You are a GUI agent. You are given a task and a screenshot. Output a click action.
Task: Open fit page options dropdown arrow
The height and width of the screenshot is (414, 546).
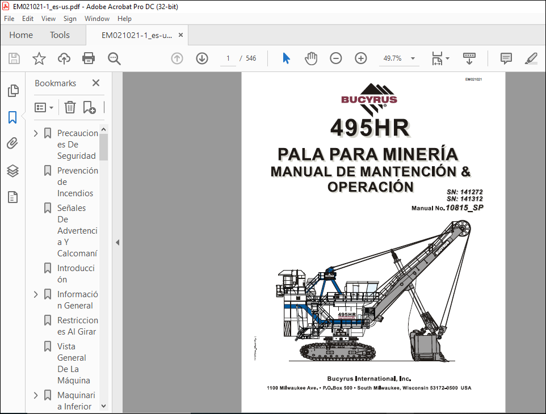(x=447, y=58)
